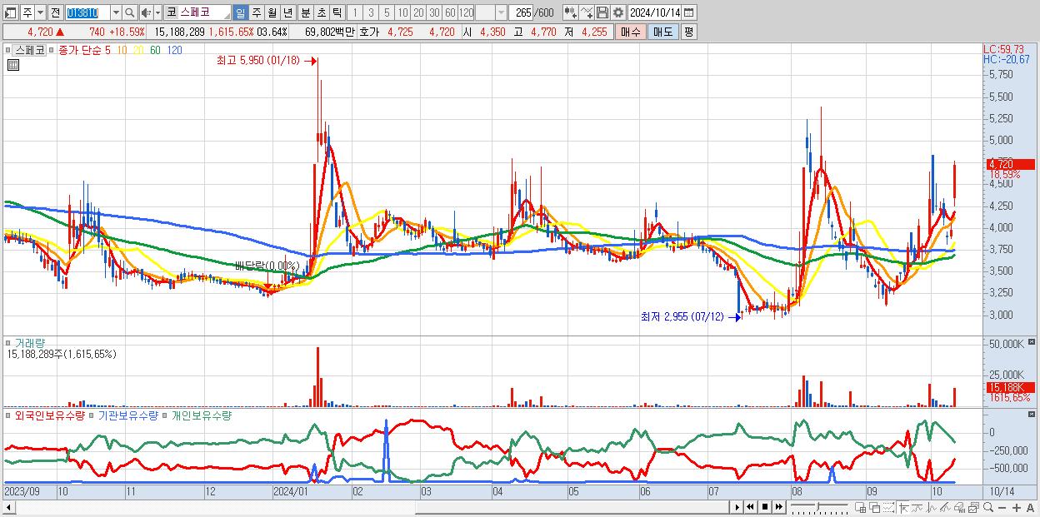Click the dotted-range chart compress icon
The image size is (1040, 517).
pos(888,507)
